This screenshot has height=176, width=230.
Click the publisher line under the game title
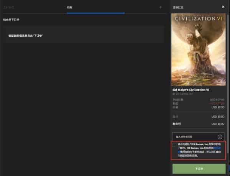182,94
